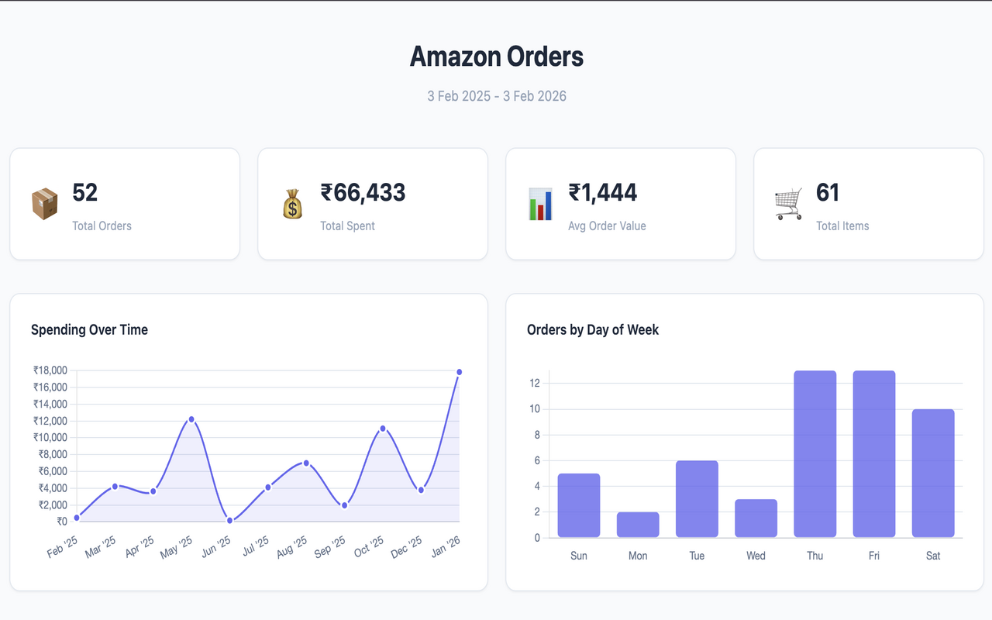
Task: Select the Thu bar in Orders by Day chart
Action: point(815,453)
